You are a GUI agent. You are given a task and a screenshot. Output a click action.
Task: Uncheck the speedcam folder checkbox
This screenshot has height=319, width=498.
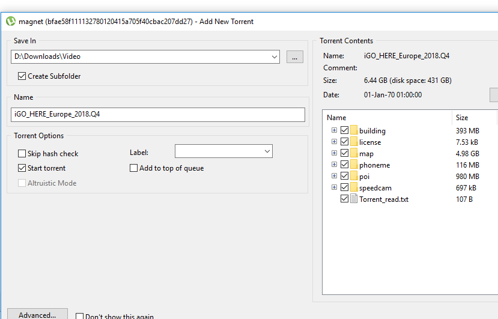[345, 187]
